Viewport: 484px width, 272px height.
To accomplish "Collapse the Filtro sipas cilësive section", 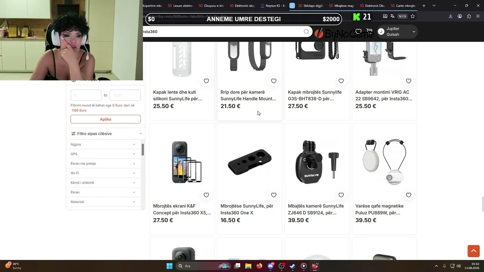I will point(141,134).
